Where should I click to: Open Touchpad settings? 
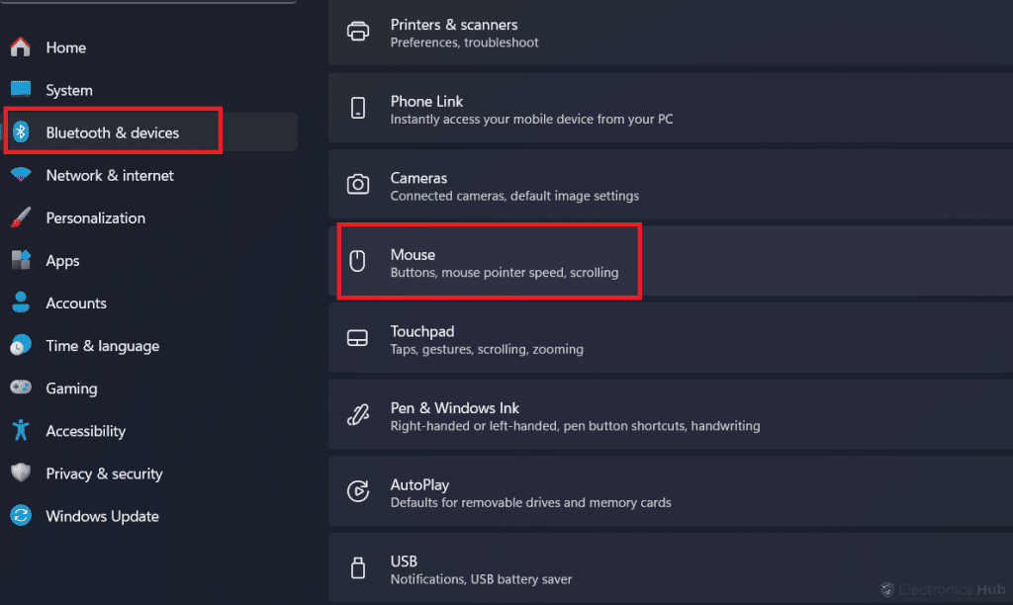[421, 338]
